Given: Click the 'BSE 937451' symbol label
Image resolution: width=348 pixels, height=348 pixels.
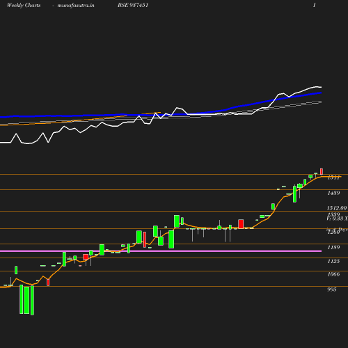Looking at the screenshot, I should pyautogui.click(x=133, y=5).
